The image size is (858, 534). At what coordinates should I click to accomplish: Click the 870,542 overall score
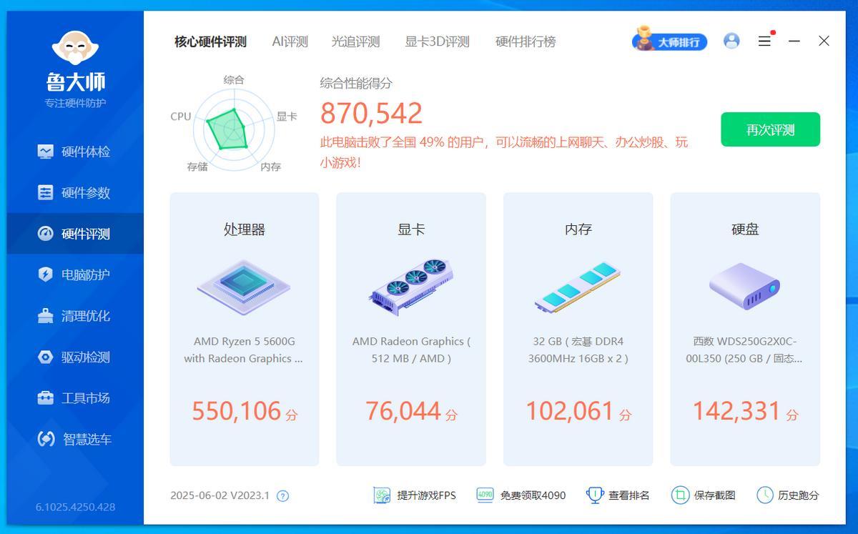371,113
